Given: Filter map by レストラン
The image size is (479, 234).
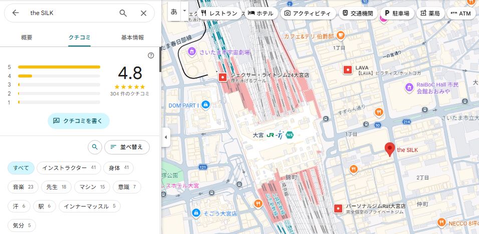Looking at the screenshot, I should (x=218, y=13).
